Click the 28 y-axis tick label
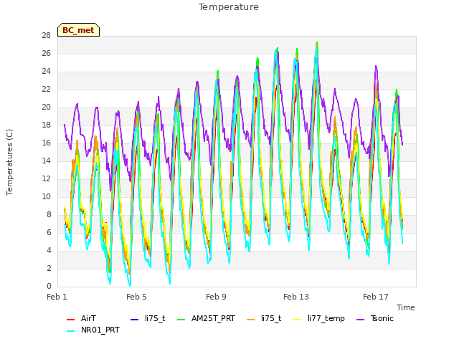459x344 pixels. [46, 35]
